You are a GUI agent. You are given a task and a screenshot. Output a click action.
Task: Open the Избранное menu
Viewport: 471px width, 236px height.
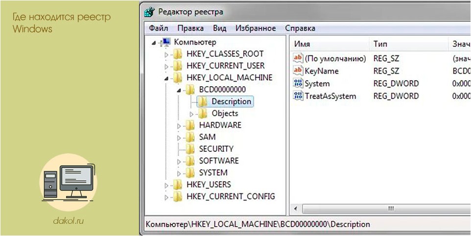256,28
